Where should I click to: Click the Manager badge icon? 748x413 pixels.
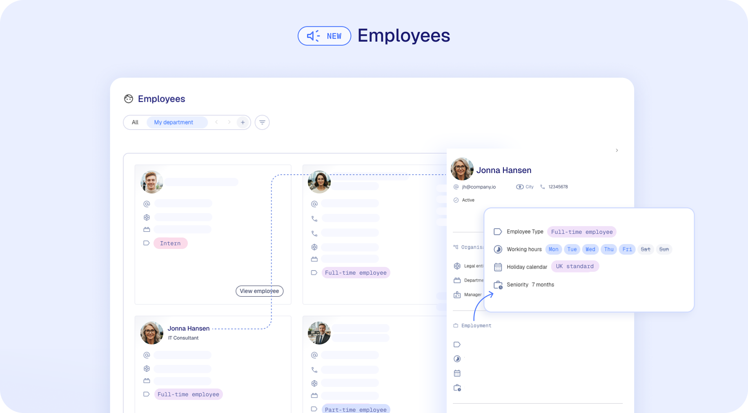tap(457, 295)
